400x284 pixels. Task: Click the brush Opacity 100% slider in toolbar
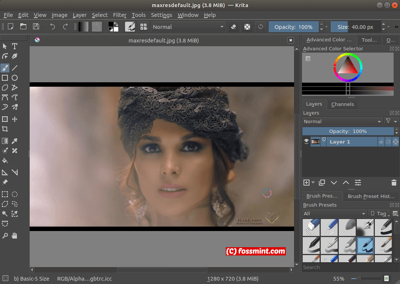[x=293, y=27]
